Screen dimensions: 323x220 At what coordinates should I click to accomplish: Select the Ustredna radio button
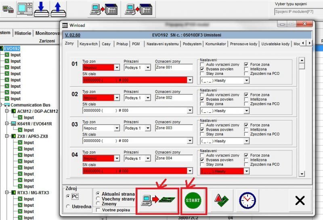(68, 207)
